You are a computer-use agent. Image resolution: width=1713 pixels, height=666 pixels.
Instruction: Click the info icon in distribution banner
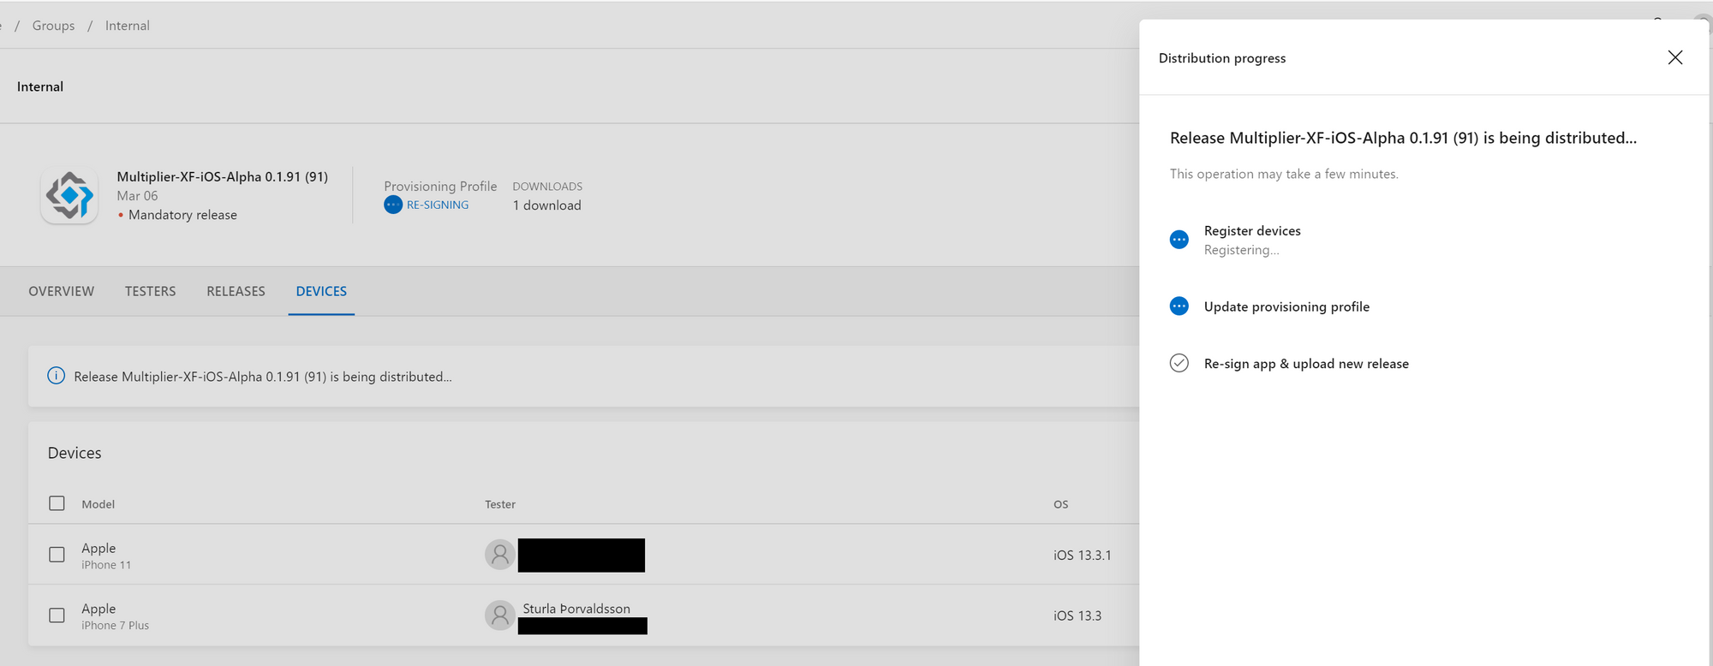click(56, 376)
